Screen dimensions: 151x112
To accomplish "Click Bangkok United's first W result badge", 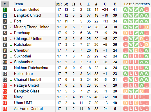I will click(x=126, y=15).
